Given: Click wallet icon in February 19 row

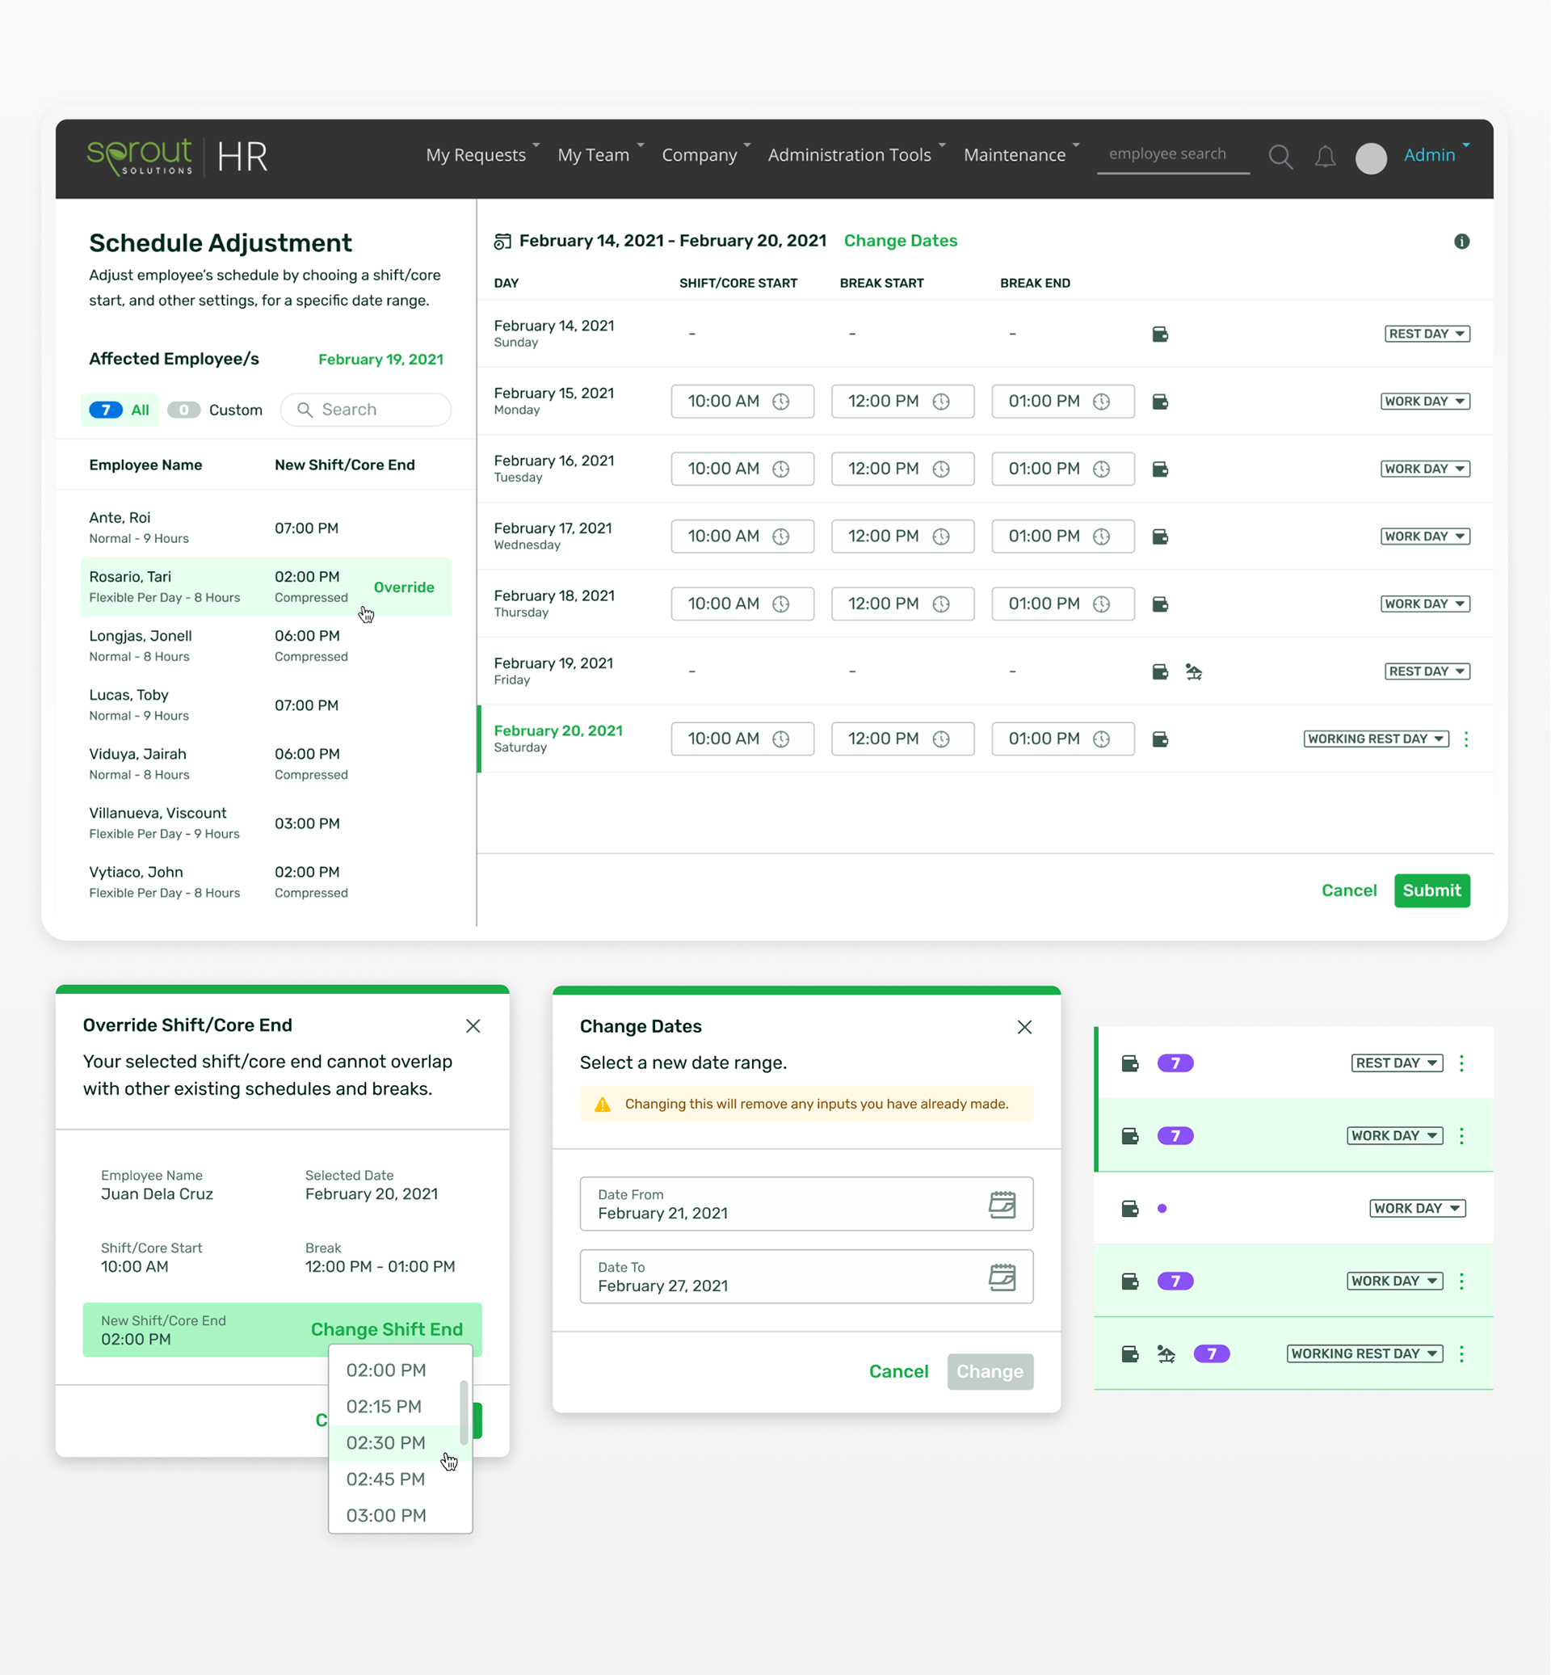Looking at the screenshot, I should coord(1160,671).
